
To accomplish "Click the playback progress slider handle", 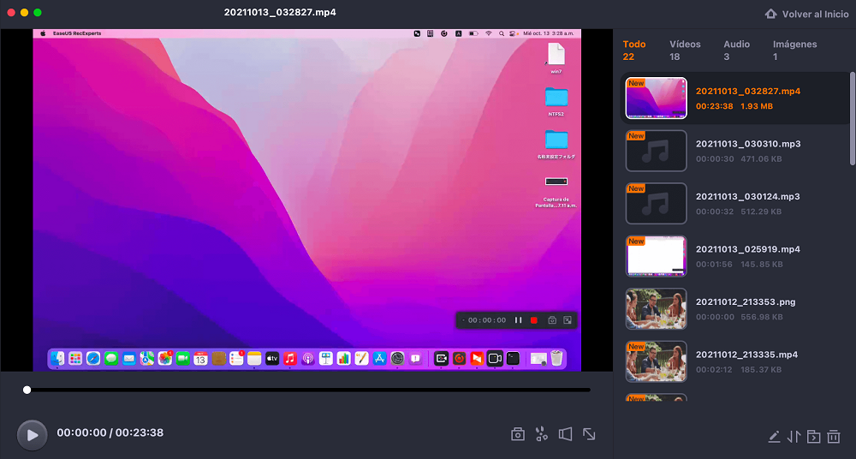I will [x=27, y=390].
